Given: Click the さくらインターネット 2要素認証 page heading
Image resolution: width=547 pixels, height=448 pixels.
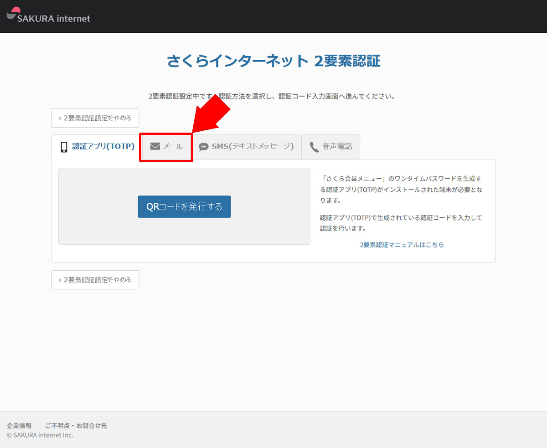Looking at the screenshot, I should 273,61.
